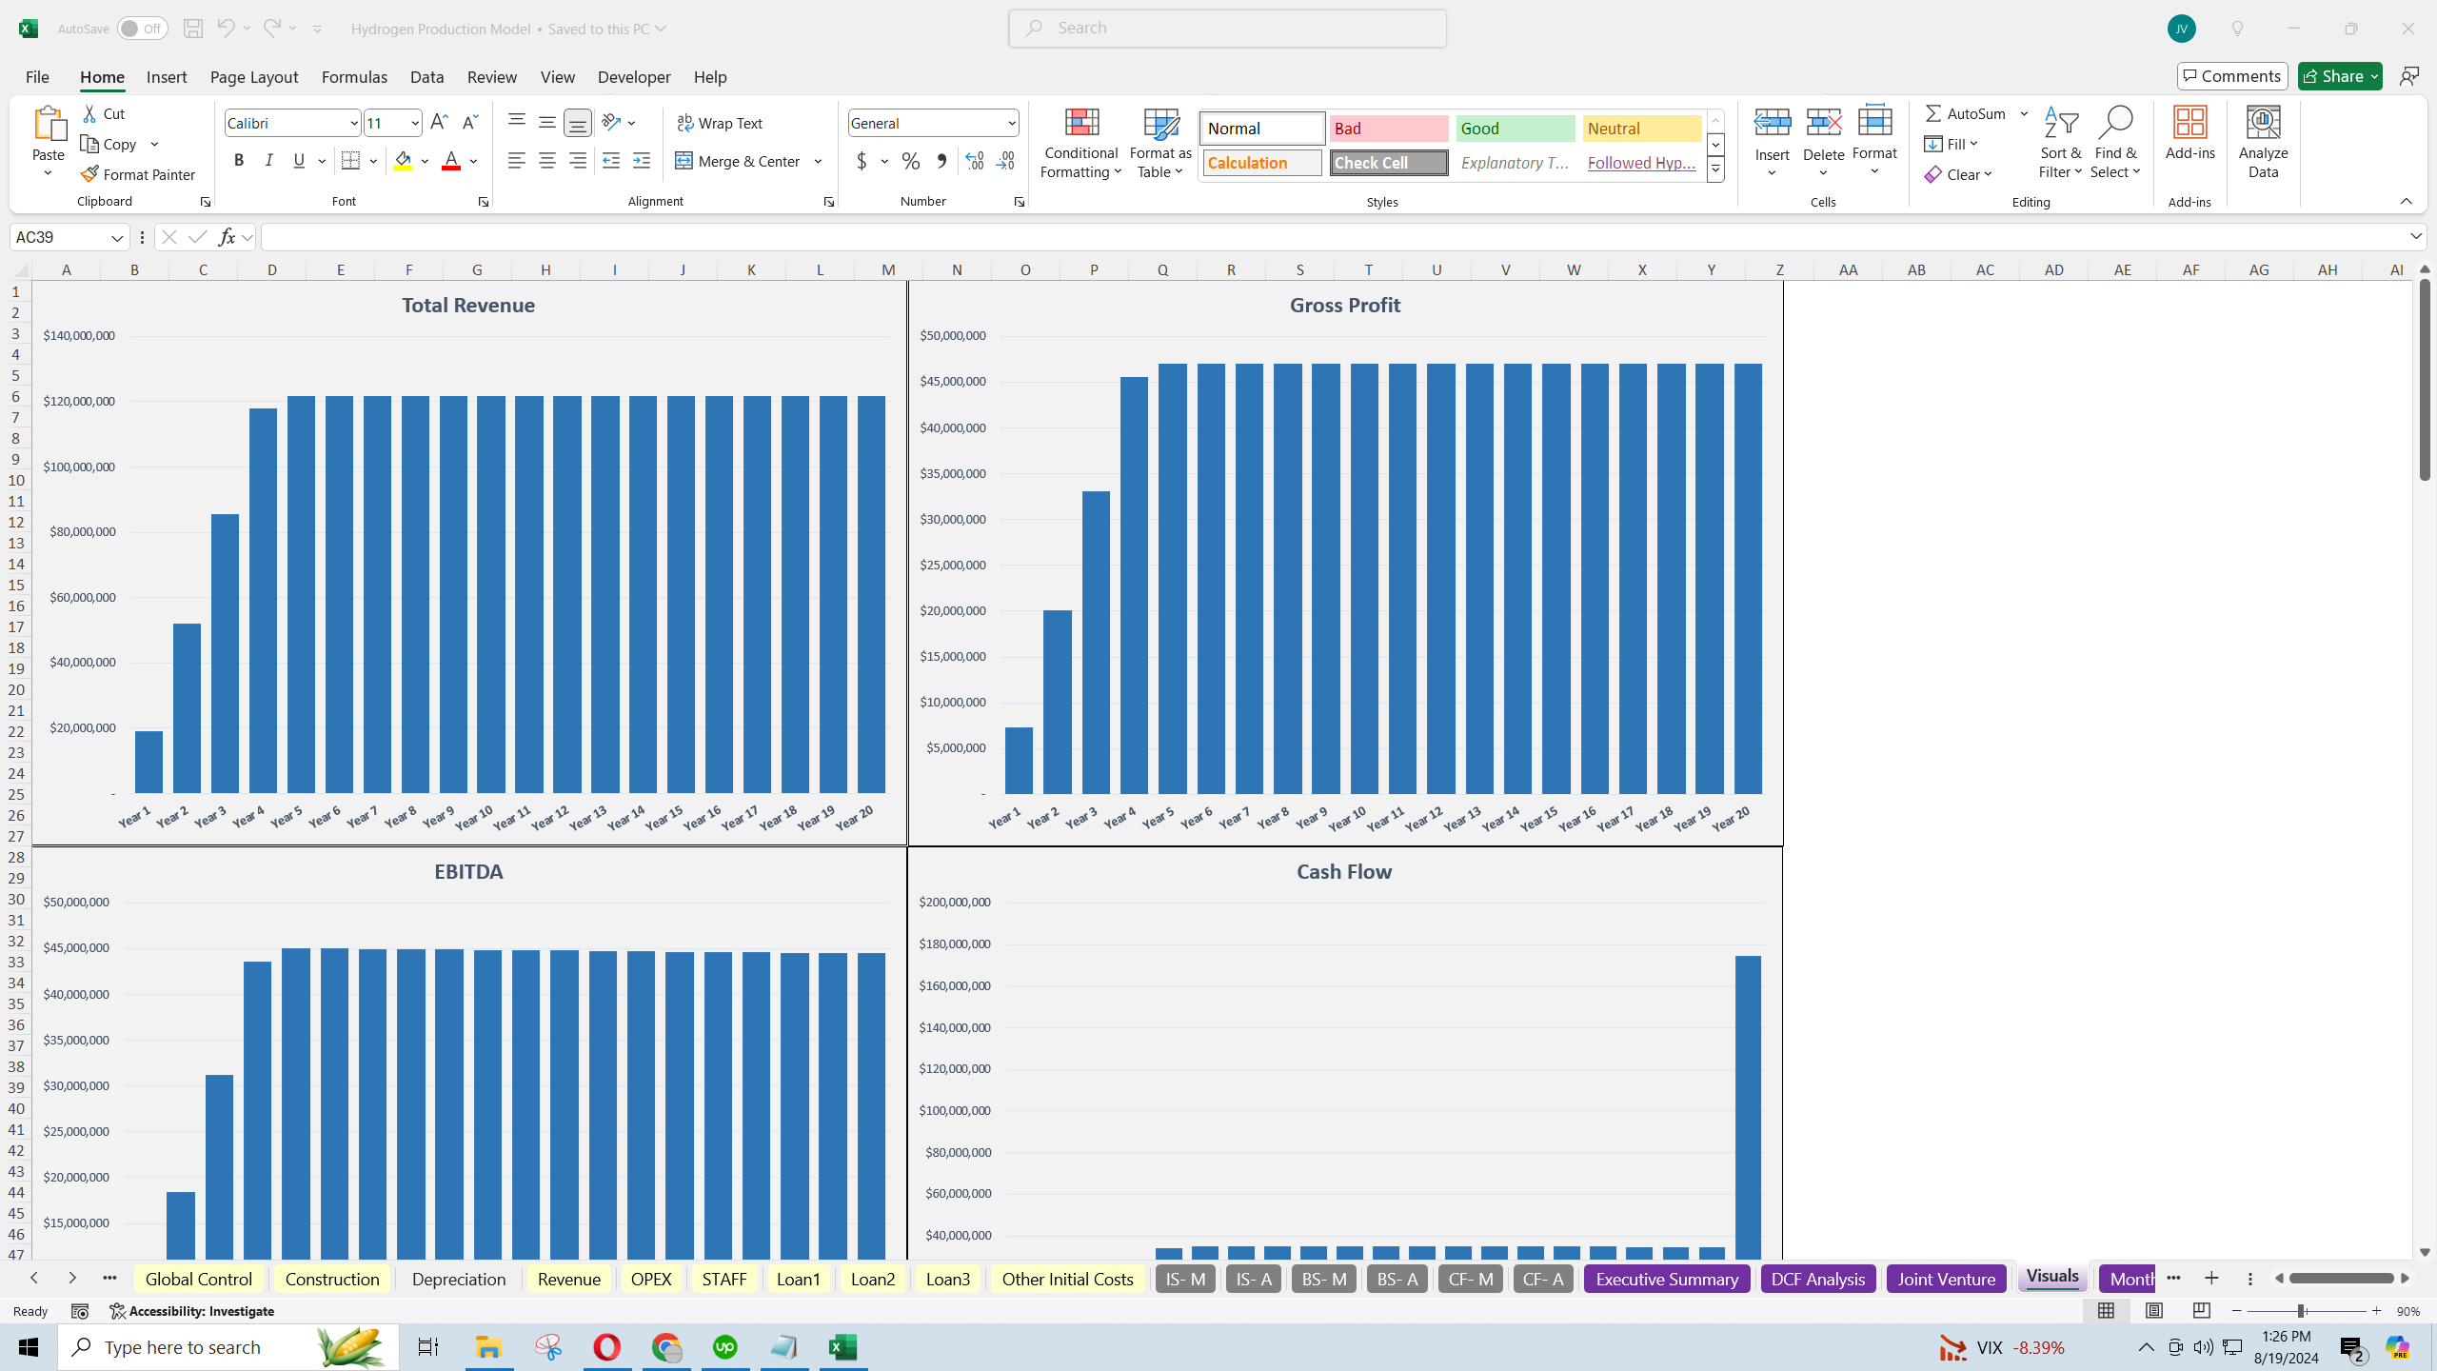Expand the Name Box dropdown
Viewport: 2437px width, 1371px height.
(117, 237)
